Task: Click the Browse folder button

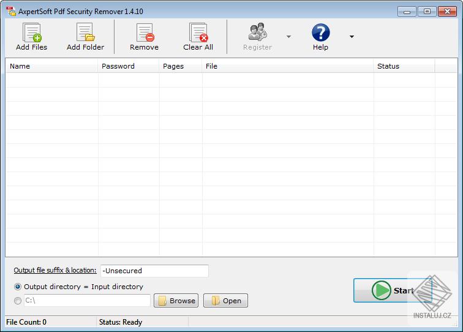Action: (x=176, y=301)
